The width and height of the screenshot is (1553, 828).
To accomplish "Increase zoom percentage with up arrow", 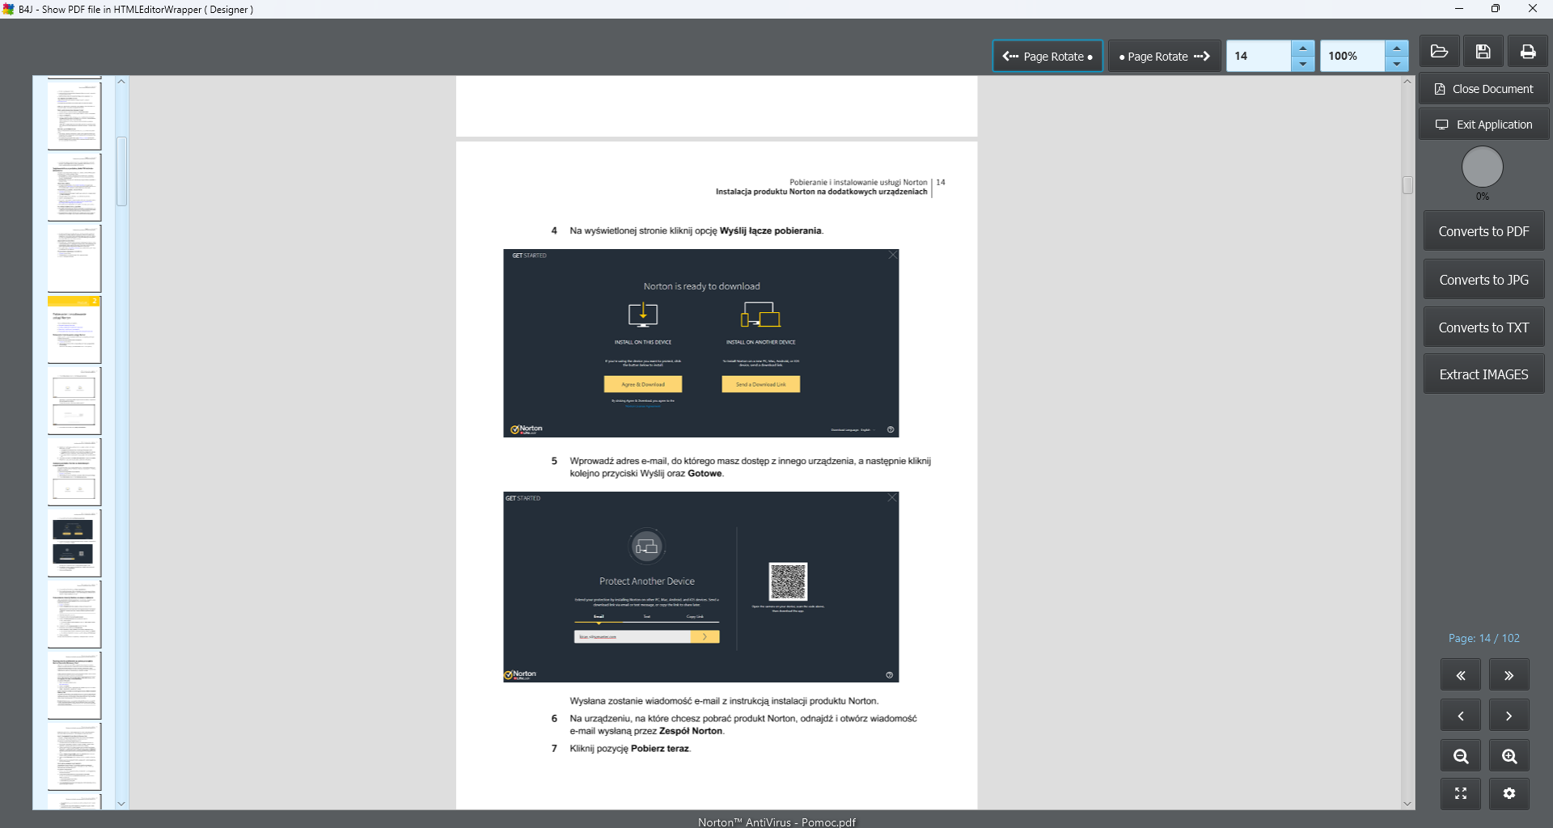I will point(1397,49).
